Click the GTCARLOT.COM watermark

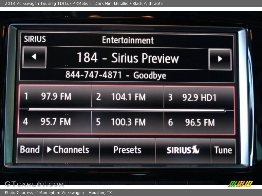(x=34, y=184)
